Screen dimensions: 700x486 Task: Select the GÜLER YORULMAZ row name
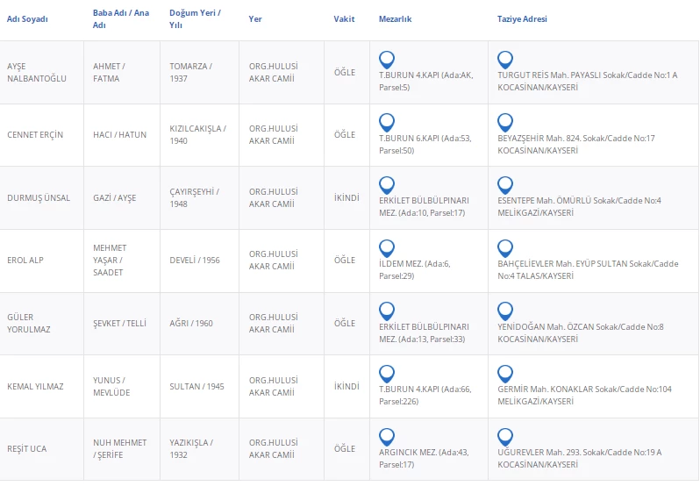click(x=31, y=323)
